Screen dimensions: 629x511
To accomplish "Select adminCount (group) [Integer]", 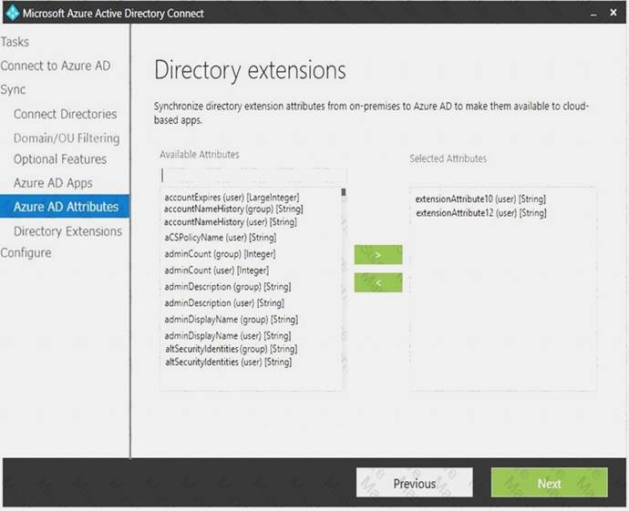I will point(220,254).
